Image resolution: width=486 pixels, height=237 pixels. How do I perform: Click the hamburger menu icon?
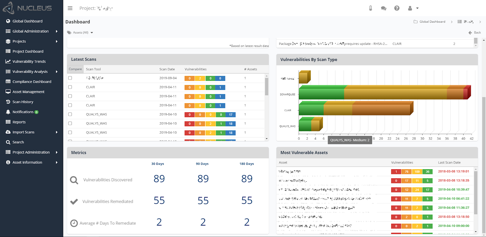(70, 8)
